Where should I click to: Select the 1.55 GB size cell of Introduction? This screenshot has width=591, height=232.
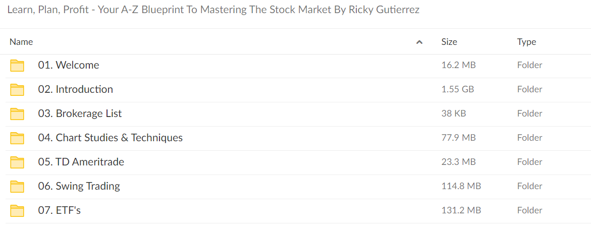(458, 90)
